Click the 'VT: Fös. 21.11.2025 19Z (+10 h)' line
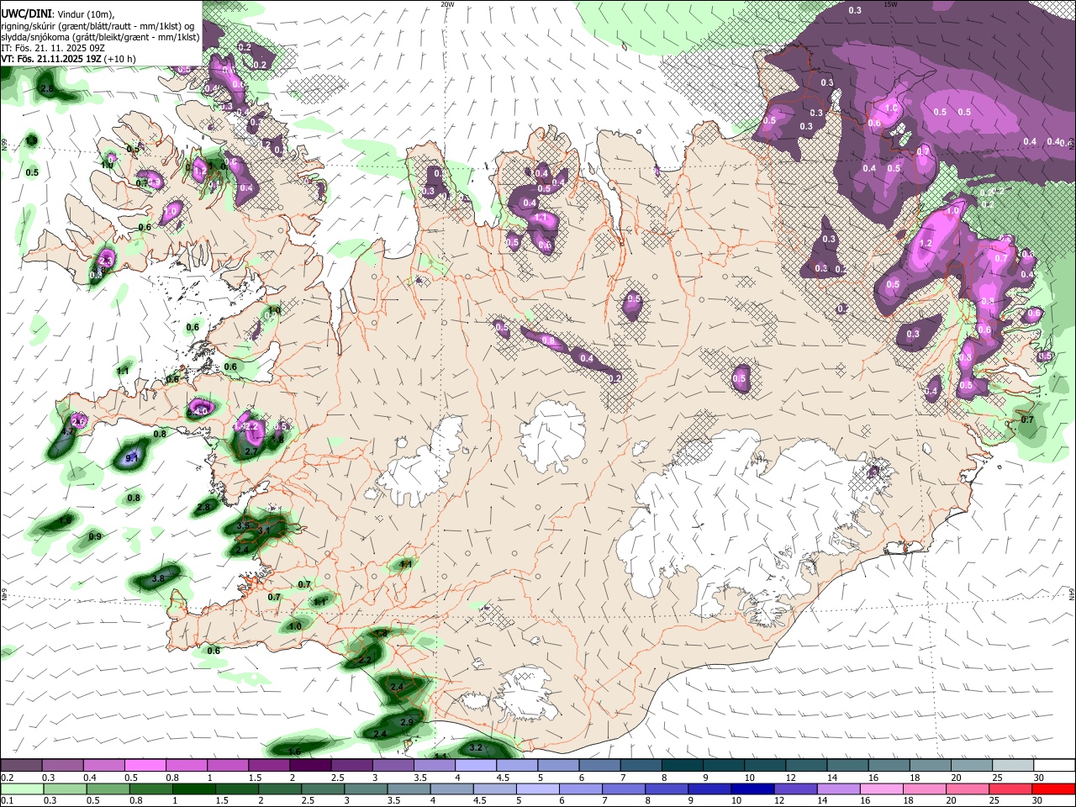 tap(68, 59)
